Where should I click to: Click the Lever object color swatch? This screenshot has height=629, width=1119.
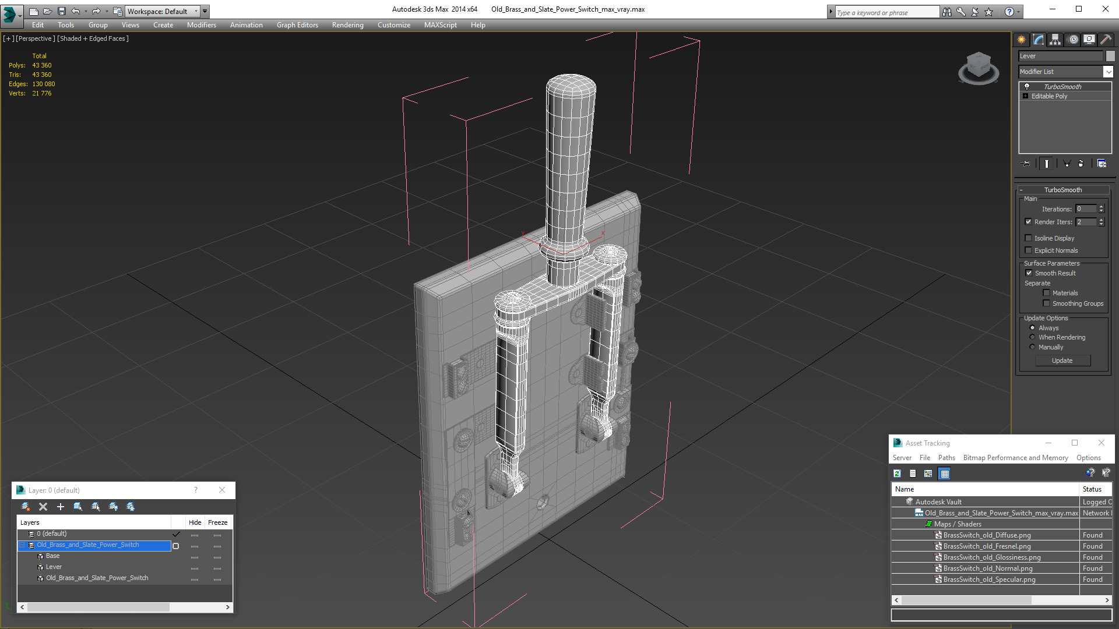pos(1110,56)
